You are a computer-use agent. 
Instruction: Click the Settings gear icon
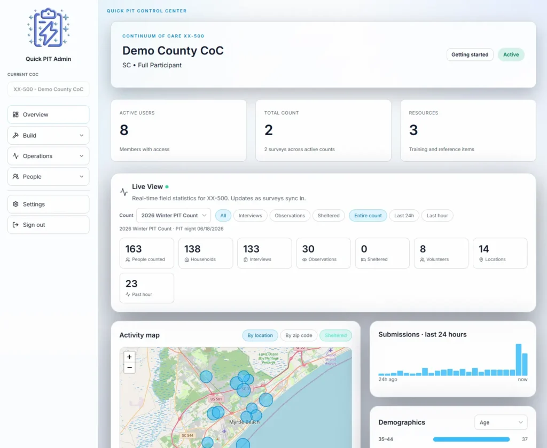(15, 204)
